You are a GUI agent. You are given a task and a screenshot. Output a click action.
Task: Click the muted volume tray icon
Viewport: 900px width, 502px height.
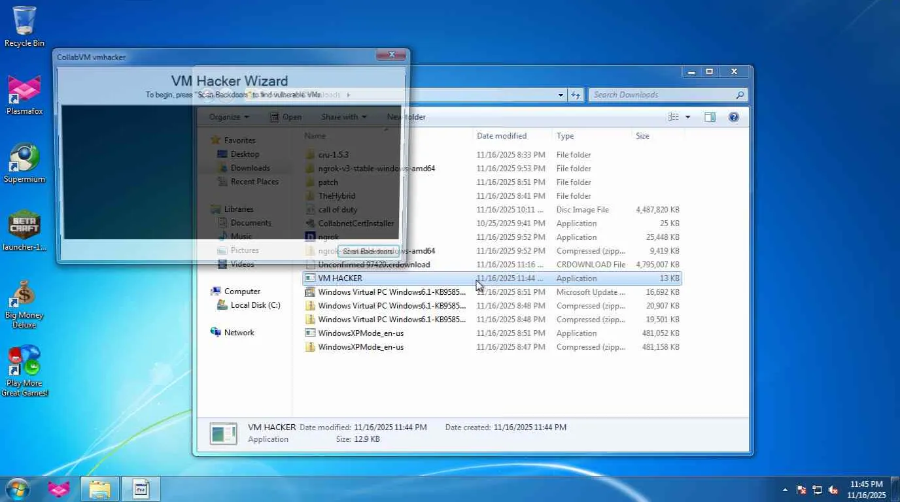(x=833, y=490)
